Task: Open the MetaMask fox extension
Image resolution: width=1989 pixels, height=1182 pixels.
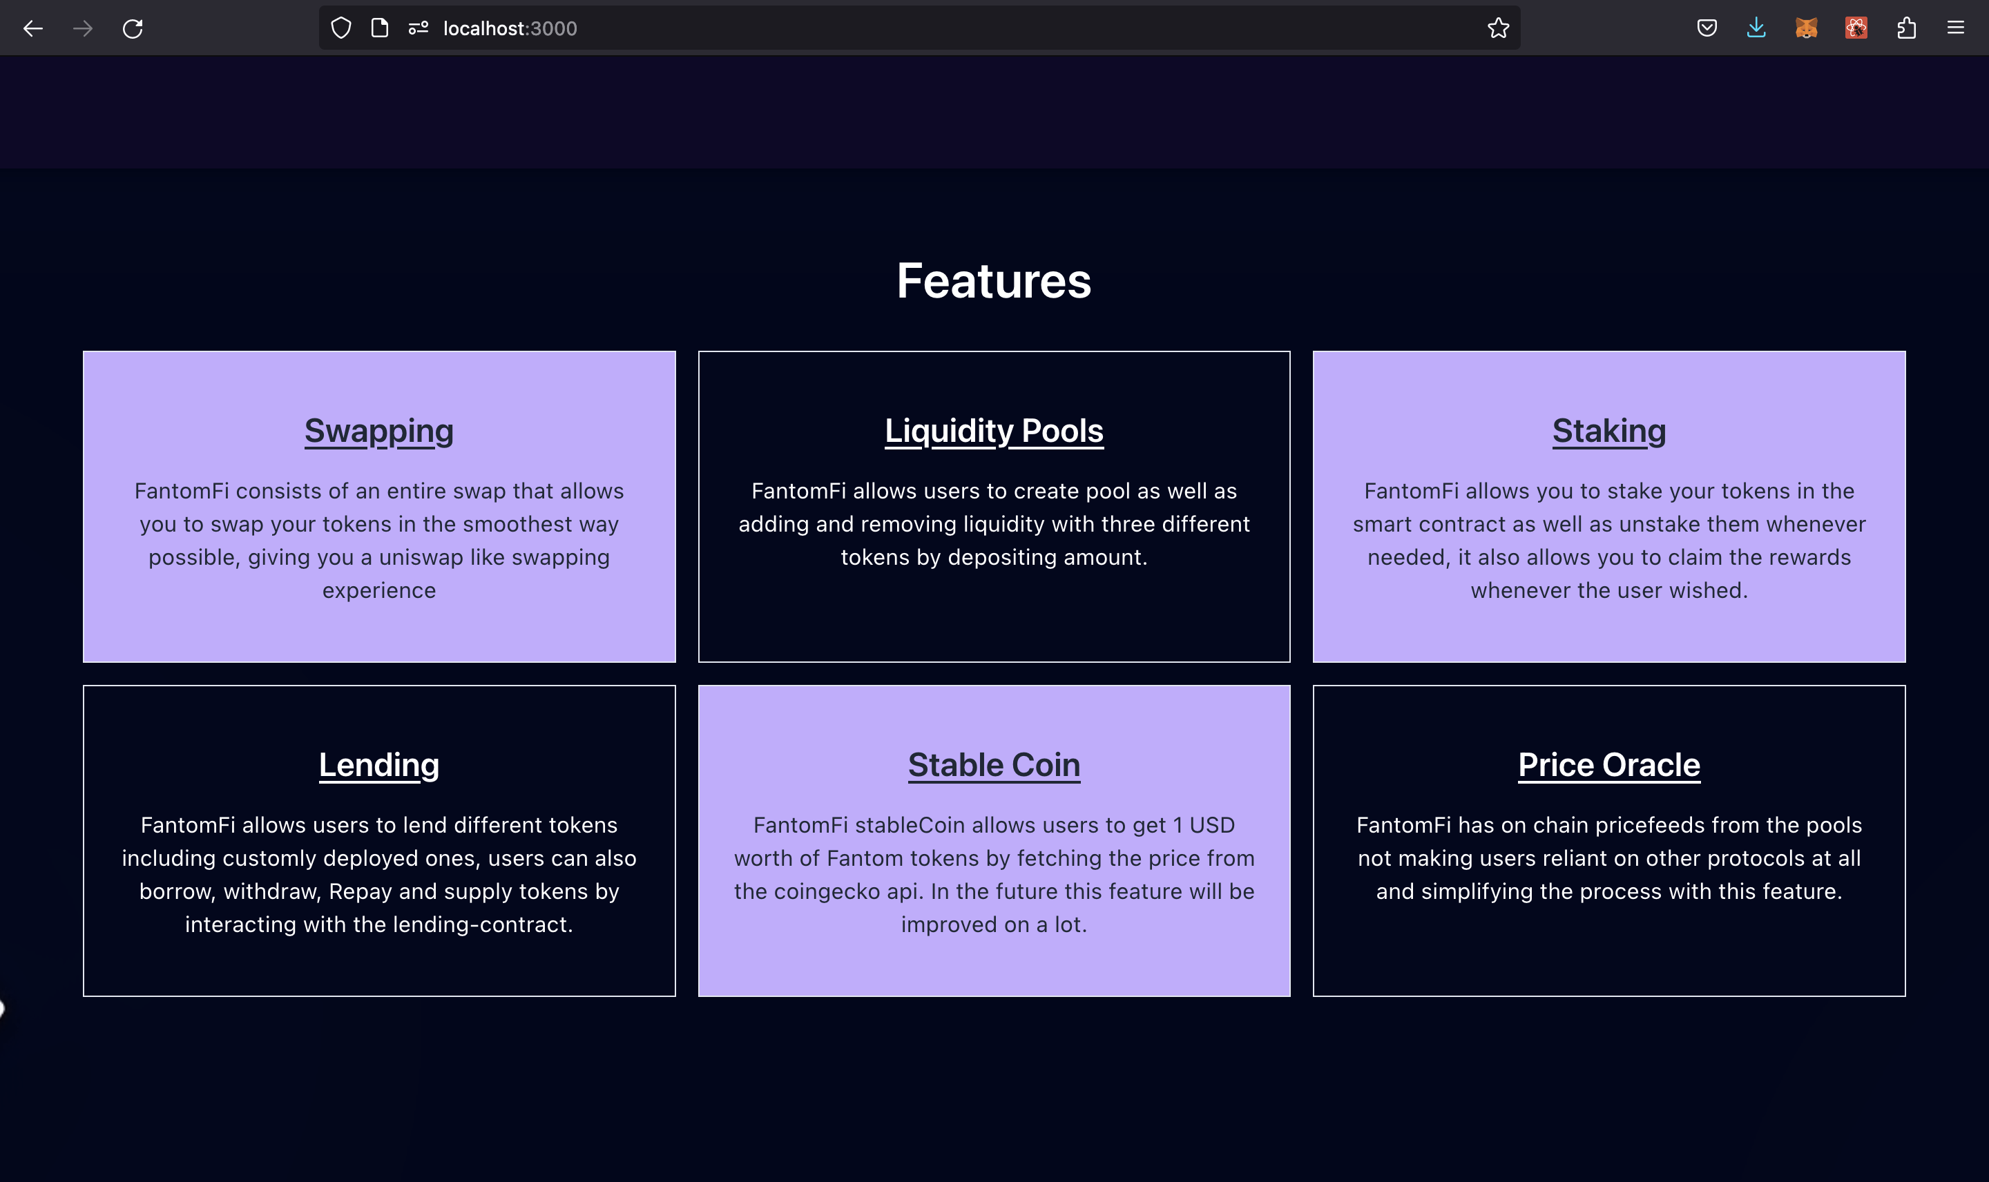Action: tap(1806, 29)
